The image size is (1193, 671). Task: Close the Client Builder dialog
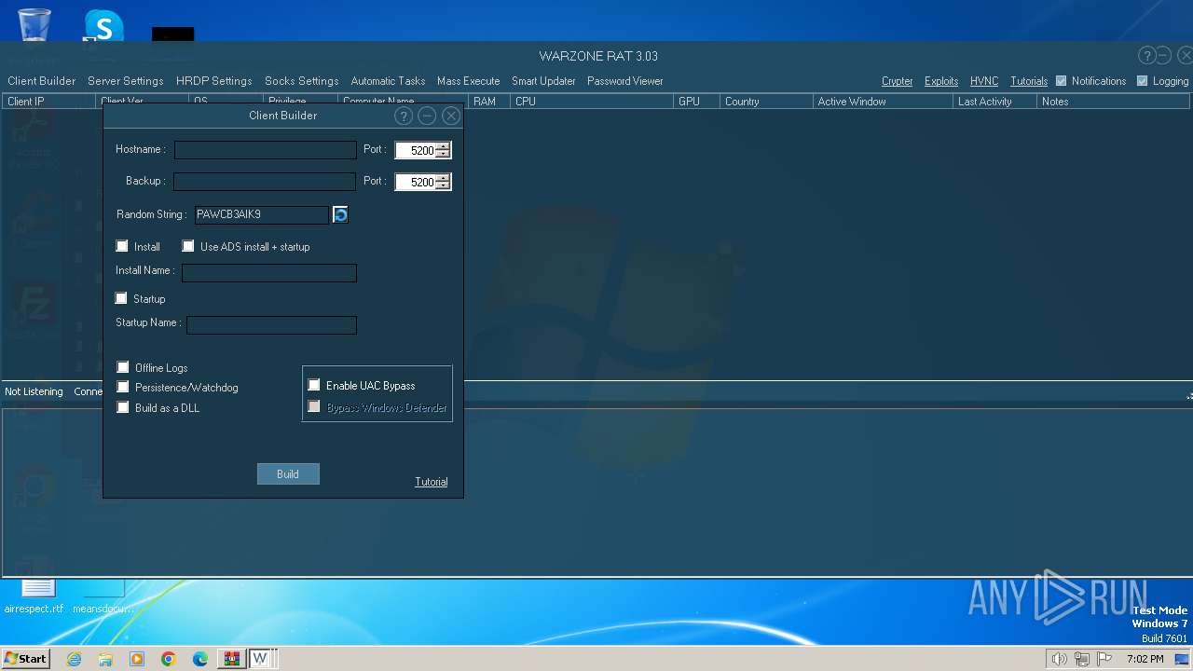(x=451, y=116)
